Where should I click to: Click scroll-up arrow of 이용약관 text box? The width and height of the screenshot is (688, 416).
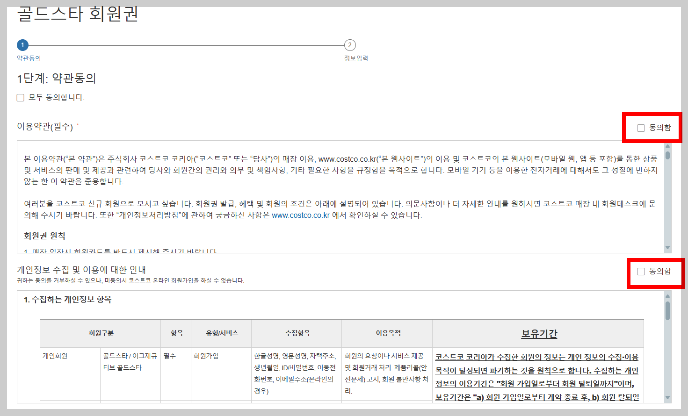tap(668, 146)
